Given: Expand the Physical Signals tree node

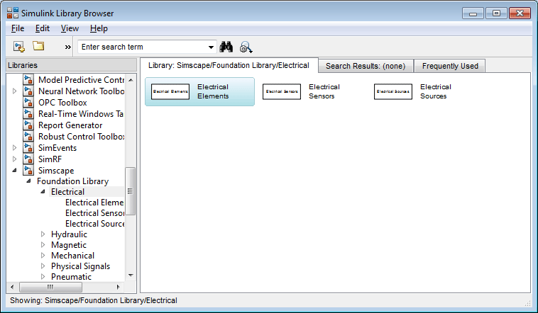Looking at the screenshot, I should (x=43, y=266).
